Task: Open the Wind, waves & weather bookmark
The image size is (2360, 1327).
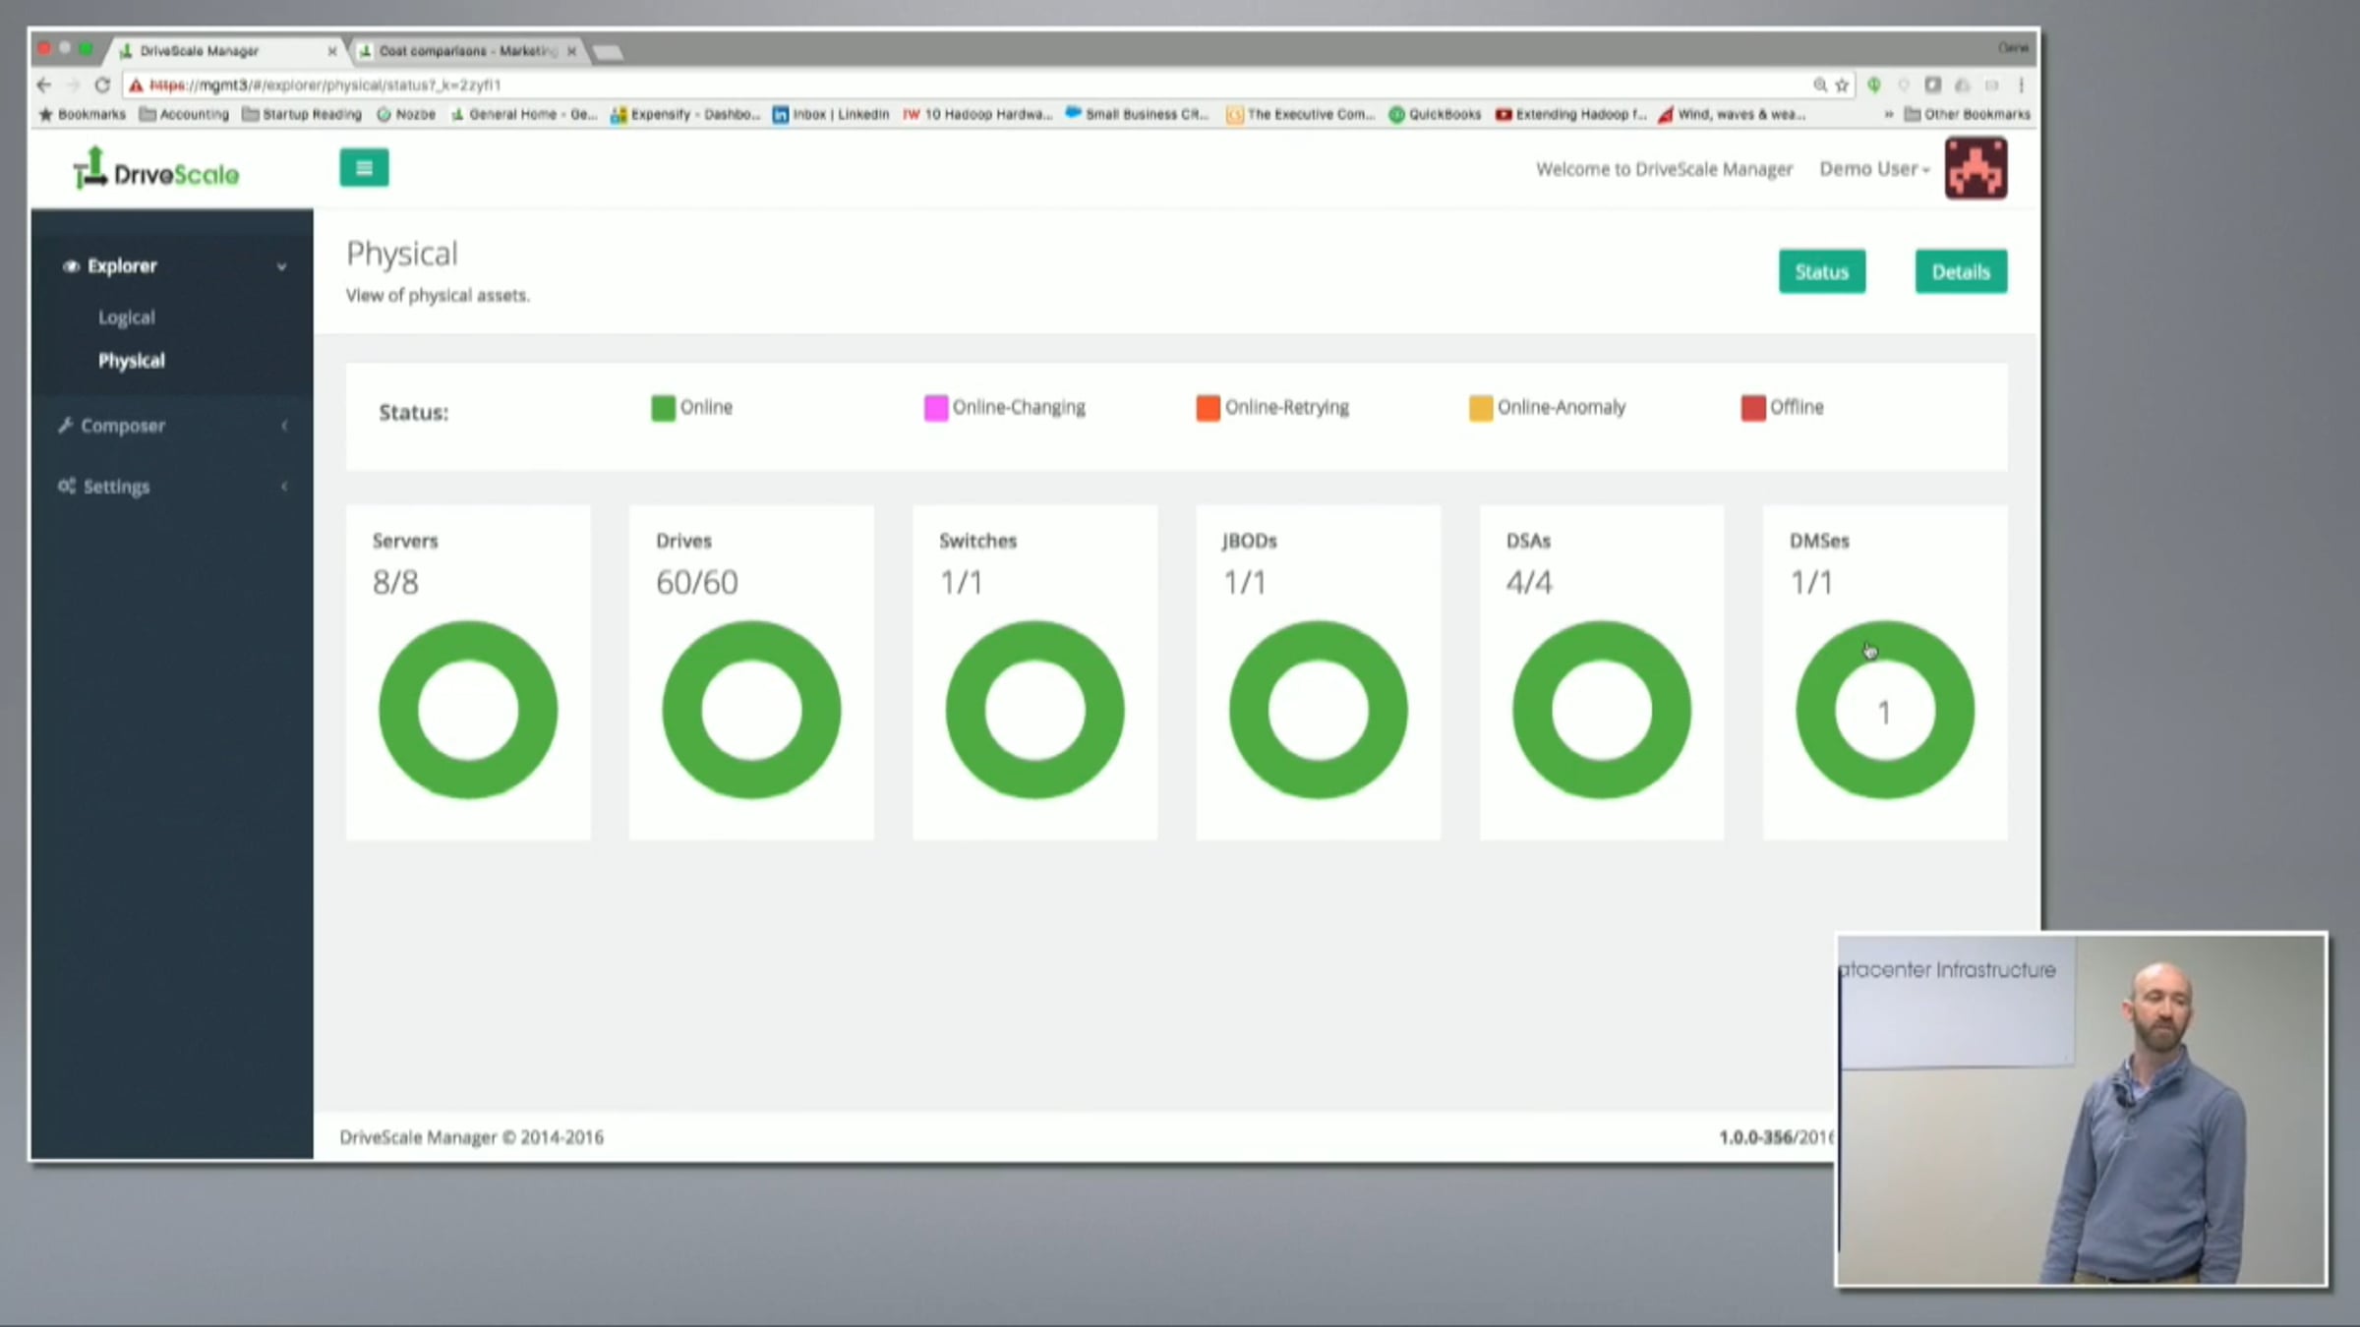Action: click(1732, 115)
